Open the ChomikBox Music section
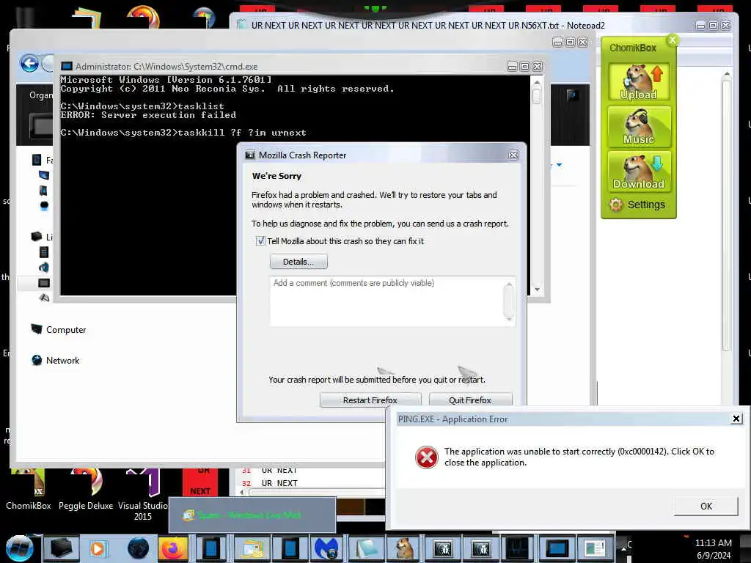 pyautogui.click(x=640, y=126)
